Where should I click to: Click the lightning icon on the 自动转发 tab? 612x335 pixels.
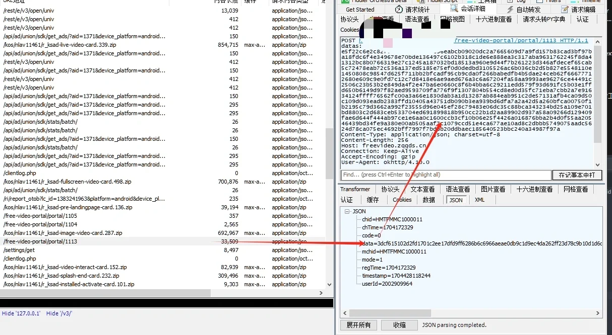tap(510, 9)
